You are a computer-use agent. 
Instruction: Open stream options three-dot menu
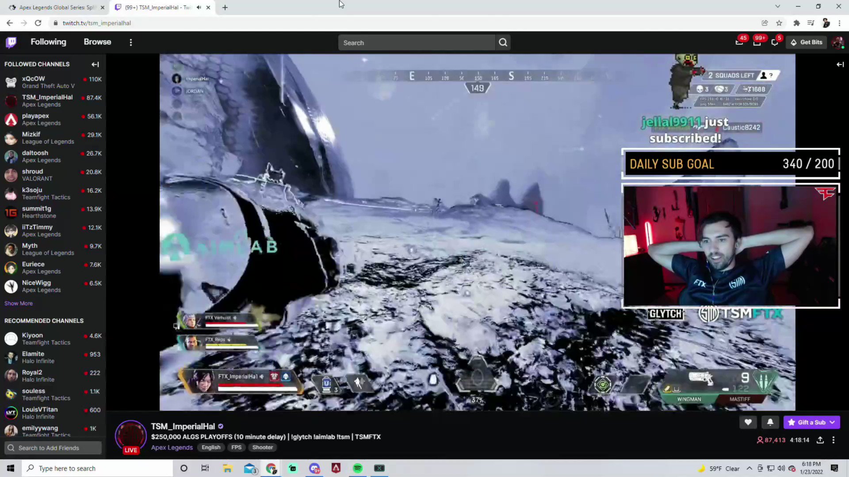834,440
